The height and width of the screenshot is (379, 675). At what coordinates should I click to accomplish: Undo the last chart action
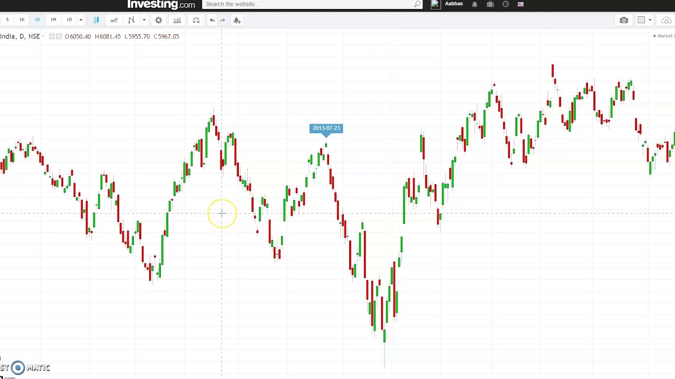click(x=212, y=20)
